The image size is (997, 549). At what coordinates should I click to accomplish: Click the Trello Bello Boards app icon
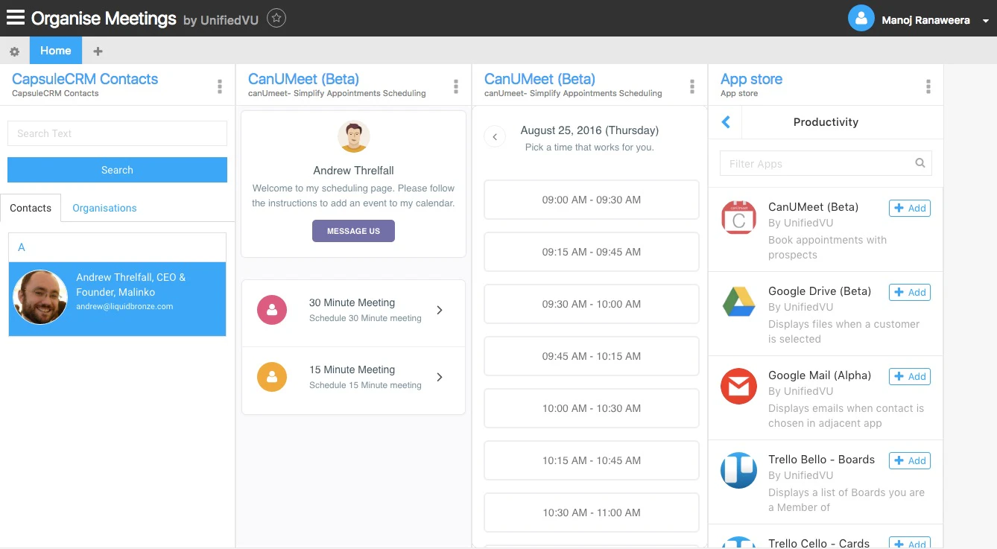pos(739,470)
